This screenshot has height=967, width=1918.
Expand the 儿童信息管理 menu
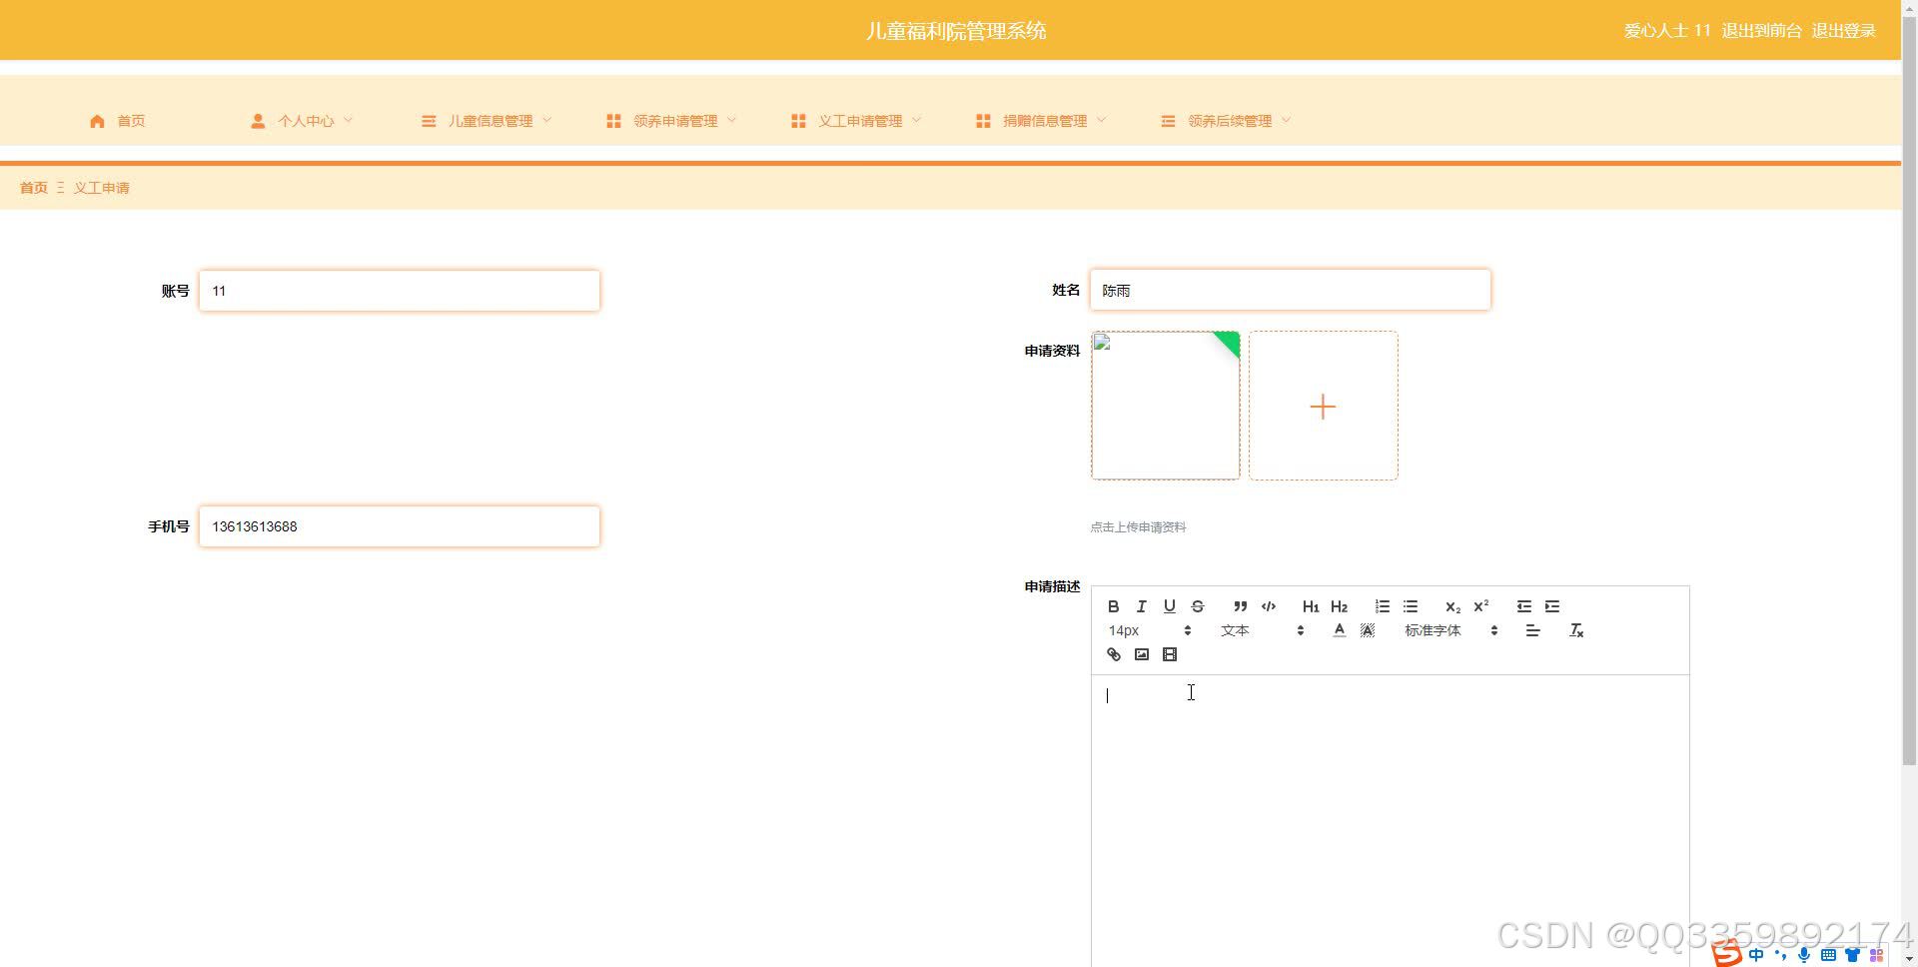click(486, 121)
